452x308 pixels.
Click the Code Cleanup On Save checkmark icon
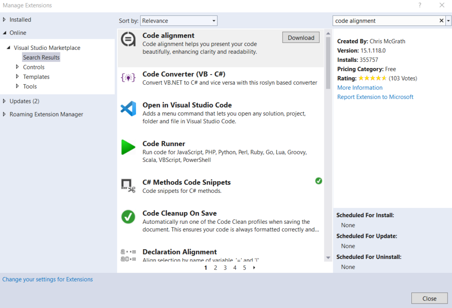pos(128,217)
